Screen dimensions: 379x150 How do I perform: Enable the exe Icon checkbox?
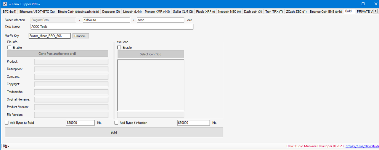pos(119,47)
